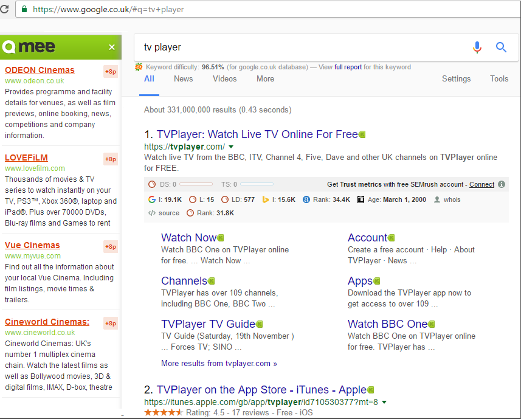Click the green badge after the TVPlayer: Watch Live TV title
The height and width of the screenshot is (419, 521).
click(362, 134)
